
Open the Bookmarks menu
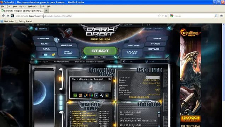(x=33, y=6)
